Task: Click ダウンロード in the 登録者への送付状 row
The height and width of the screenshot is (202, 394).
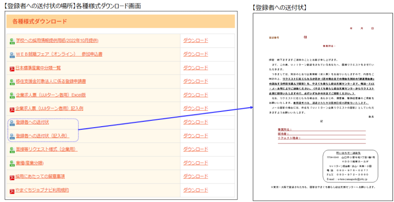Action: [195, 122]
